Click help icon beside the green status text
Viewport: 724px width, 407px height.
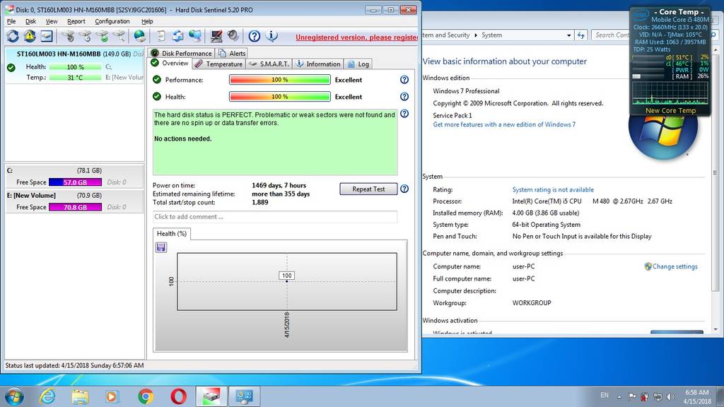click(404, 114)
